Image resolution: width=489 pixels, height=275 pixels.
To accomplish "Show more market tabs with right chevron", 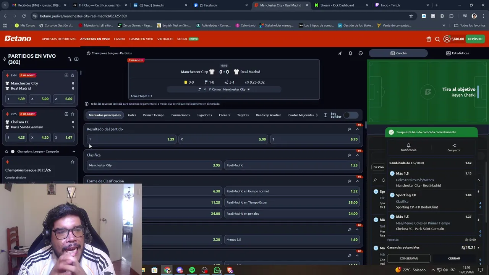I will 316,115.
